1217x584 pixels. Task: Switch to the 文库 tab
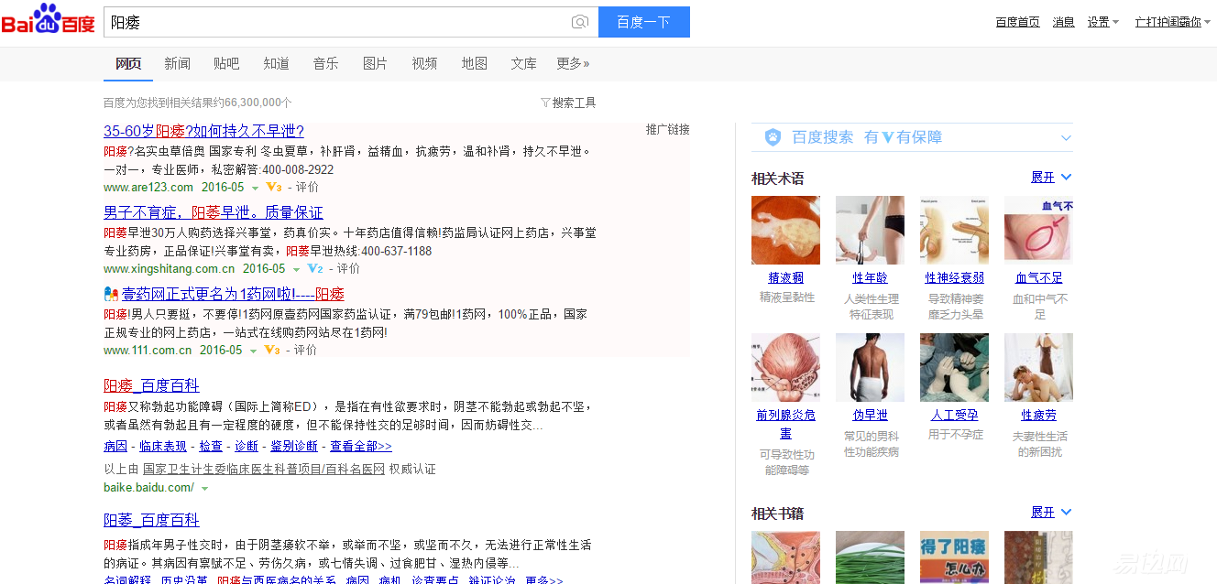(523, 63)
